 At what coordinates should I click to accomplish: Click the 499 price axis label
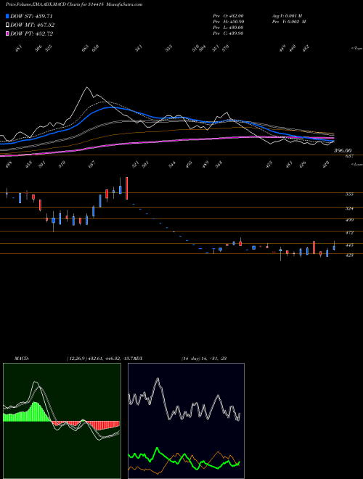pyautogui.click(x=349, y=220)
